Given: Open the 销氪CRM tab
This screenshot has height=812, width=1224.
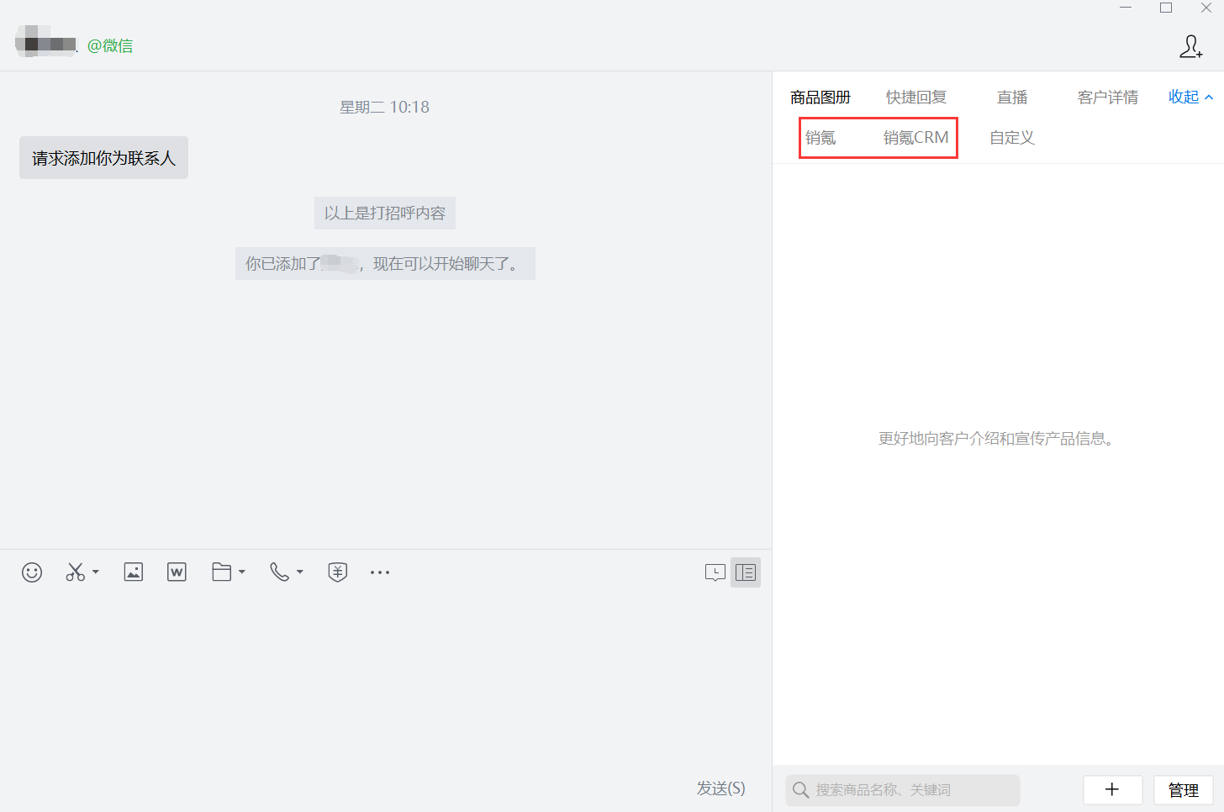Looking at the screenshot, I should [x=915, y=138].
